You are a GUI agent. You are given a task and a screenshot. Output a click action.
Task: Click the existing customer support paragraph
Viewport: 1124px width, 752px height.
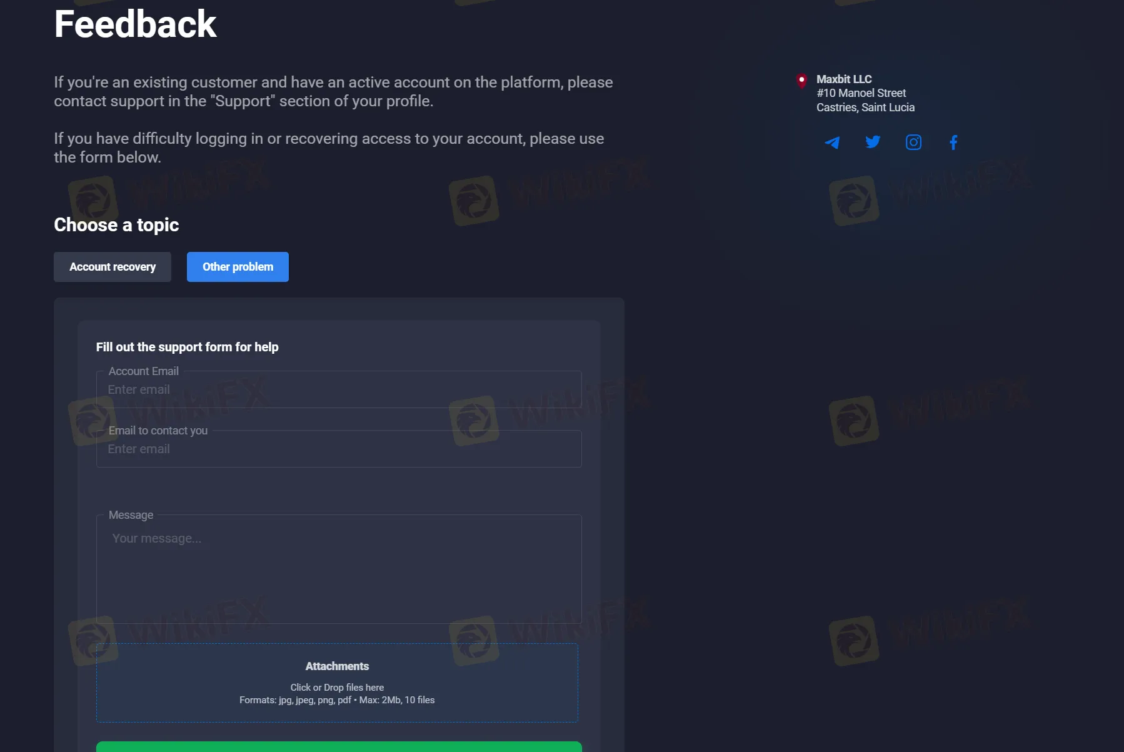[x=333, y=92]
